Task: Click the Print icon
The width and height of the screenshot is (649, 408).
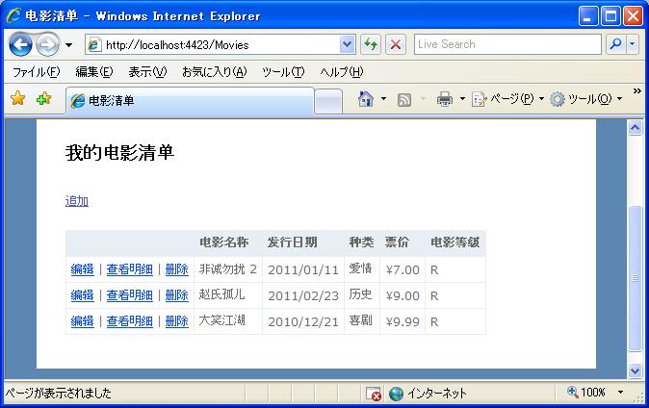Action: click(x=445, y=99)
